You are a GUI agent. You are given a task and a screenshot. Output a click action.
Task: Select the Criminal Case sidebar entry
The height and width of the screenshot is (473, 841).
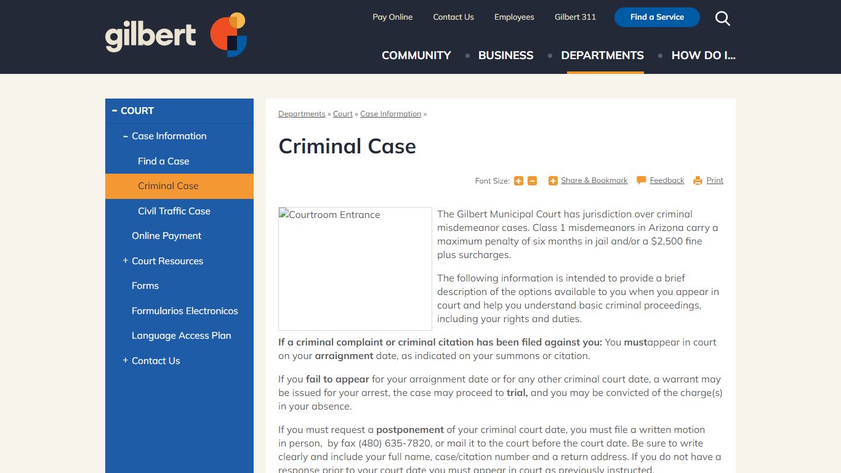click(x=168, y=185)
